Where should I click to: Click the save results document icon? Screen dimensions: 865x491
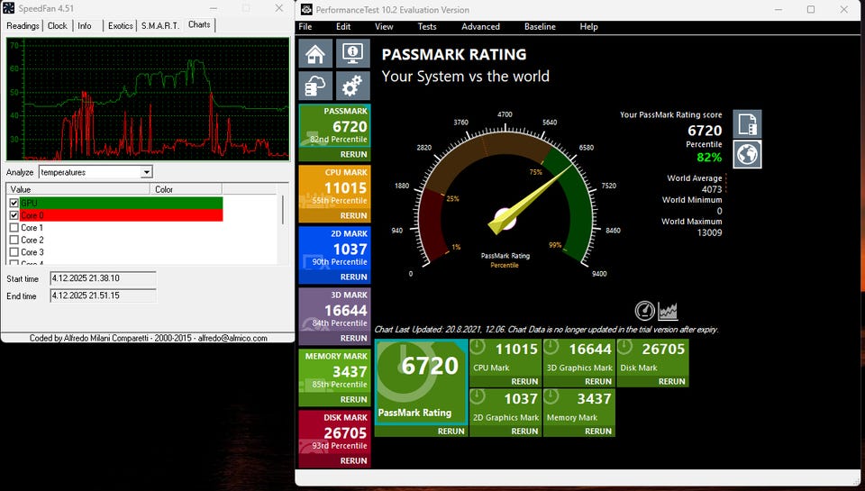coord(747,123)
